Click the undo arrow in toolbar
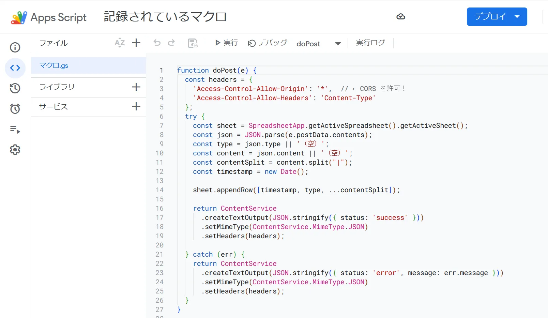Screen dimensions: 548x318 click(x=157, y=43)
